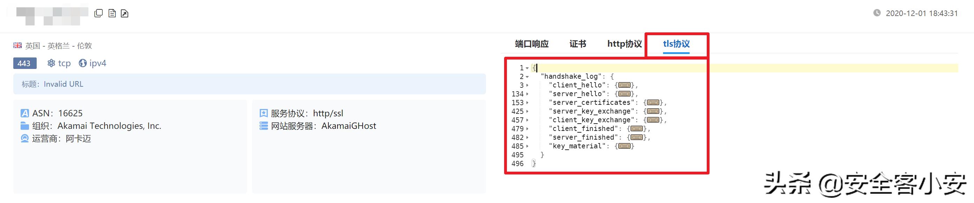Image resolution: width=974 pixels, height=203 pixels.
Task: Click the service protocol star icon
Action: click(263, 113)
